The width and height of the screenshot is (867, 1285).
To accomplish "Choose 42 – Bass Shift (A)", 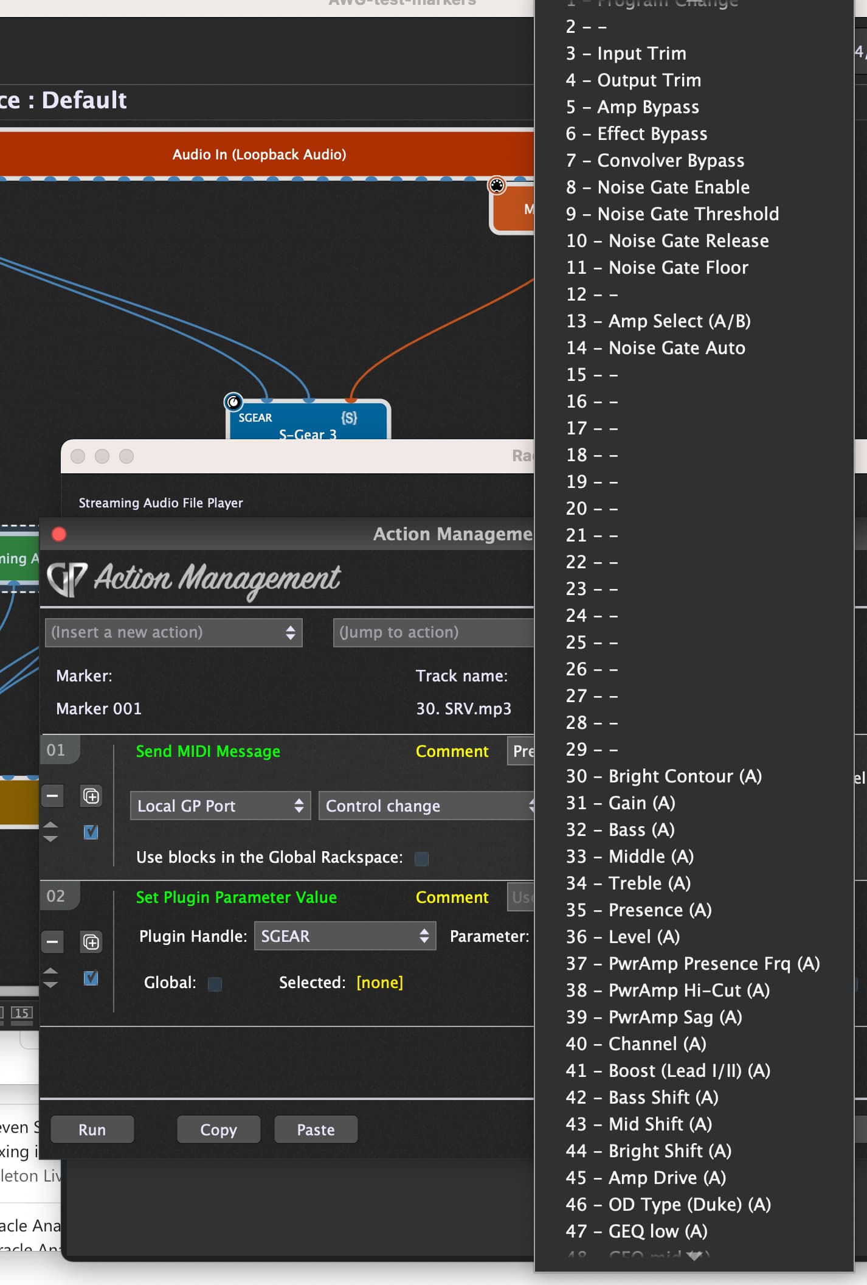I will coord(694,1097).
